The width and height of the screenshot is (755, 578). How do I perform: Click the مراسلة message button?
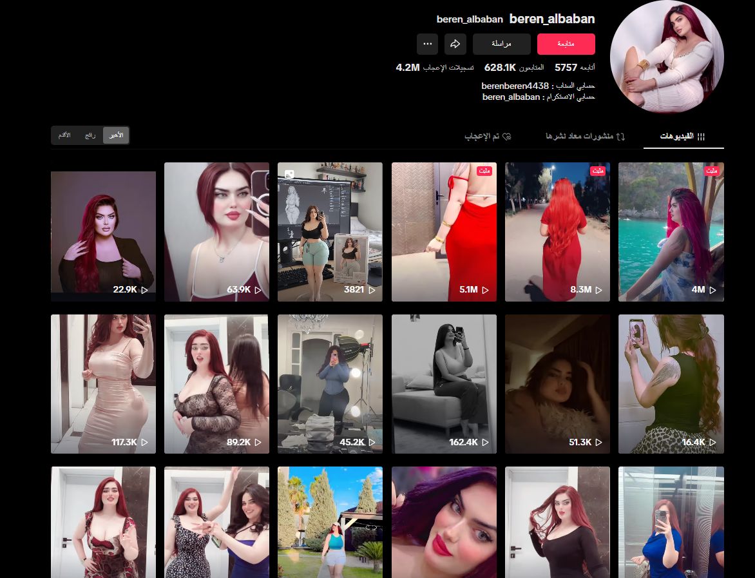(x=501, y=44)
